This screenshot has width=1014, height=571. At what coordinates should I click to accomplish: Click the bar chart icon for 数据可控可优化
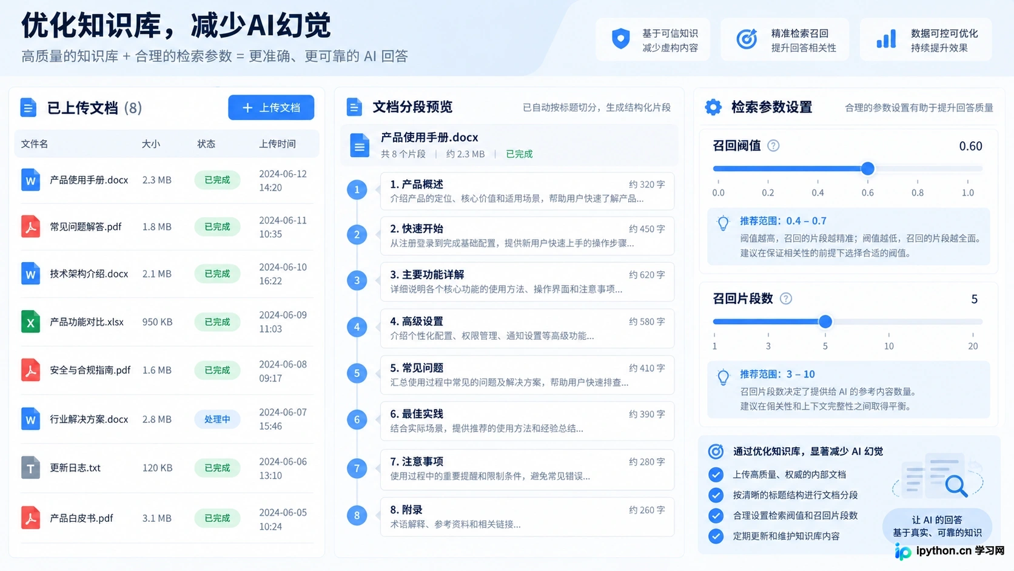tap(886, 39)
